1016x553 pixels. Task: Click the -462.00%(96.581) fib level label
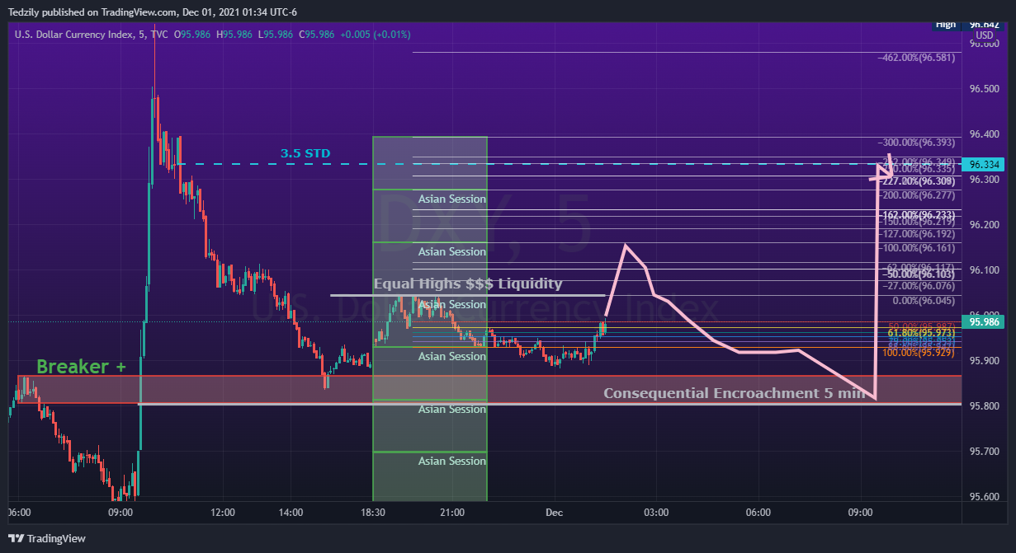917,58
